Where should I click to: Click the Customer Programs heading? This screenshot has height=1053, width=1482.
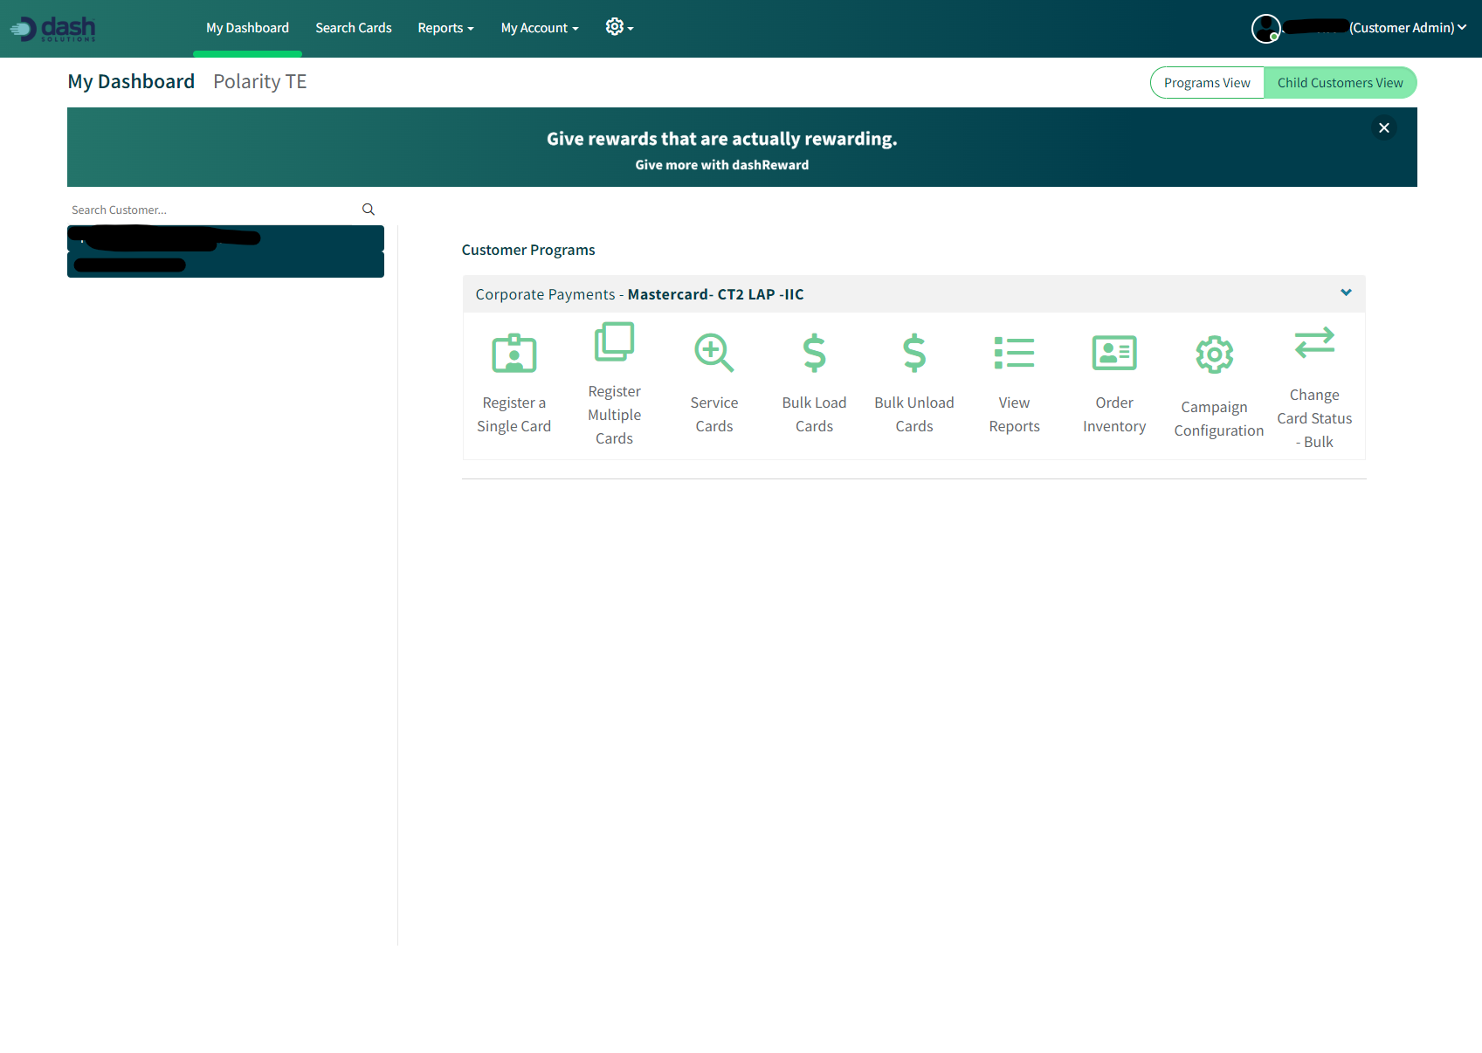coord(528,250)
